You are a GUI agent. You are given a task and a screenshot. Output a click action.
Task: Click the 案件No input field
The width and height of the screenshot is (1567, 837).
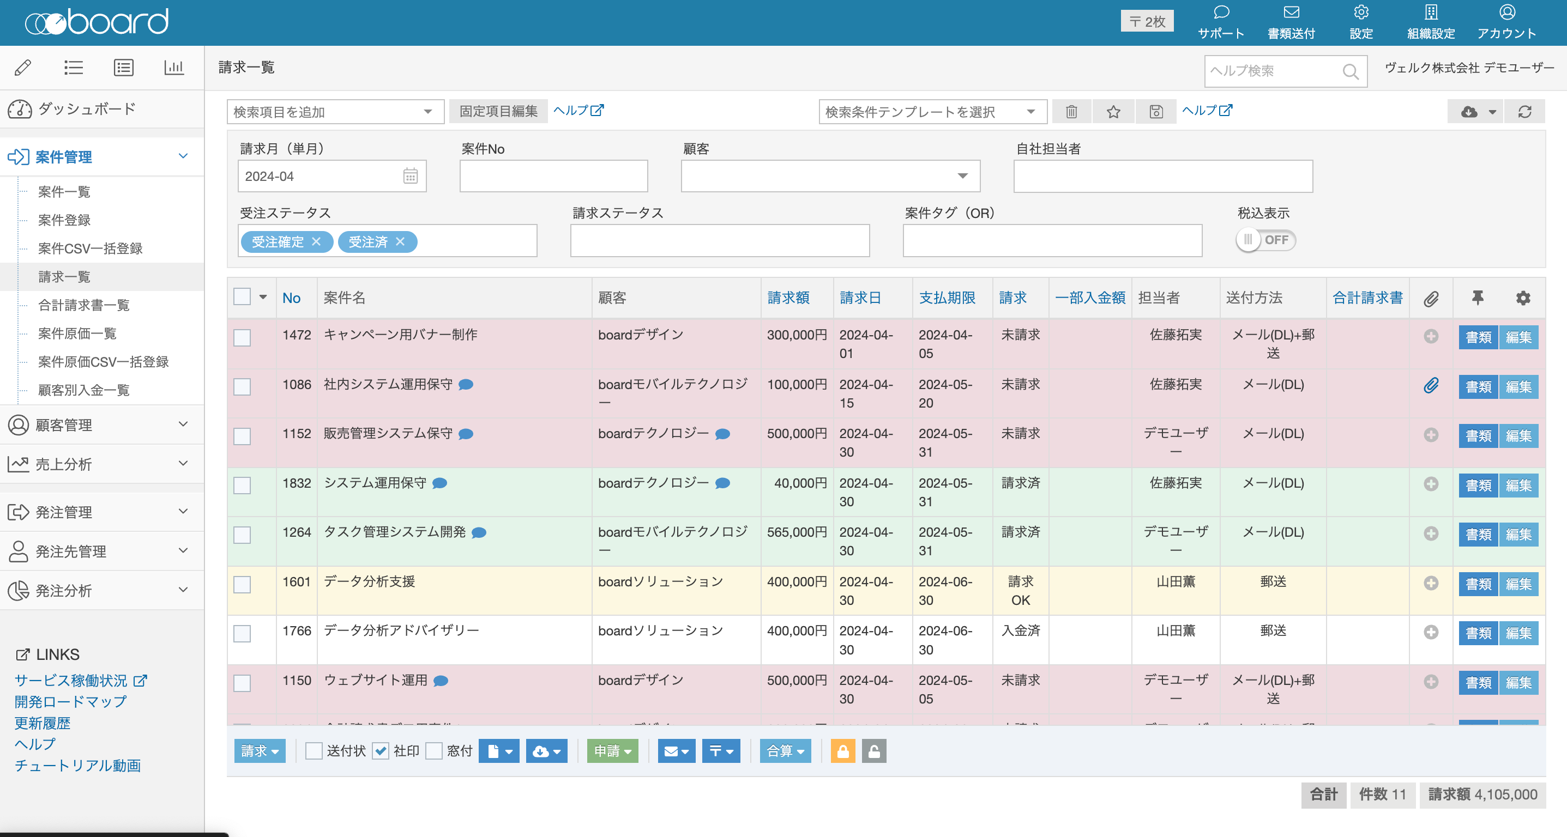tap(553, 176)
